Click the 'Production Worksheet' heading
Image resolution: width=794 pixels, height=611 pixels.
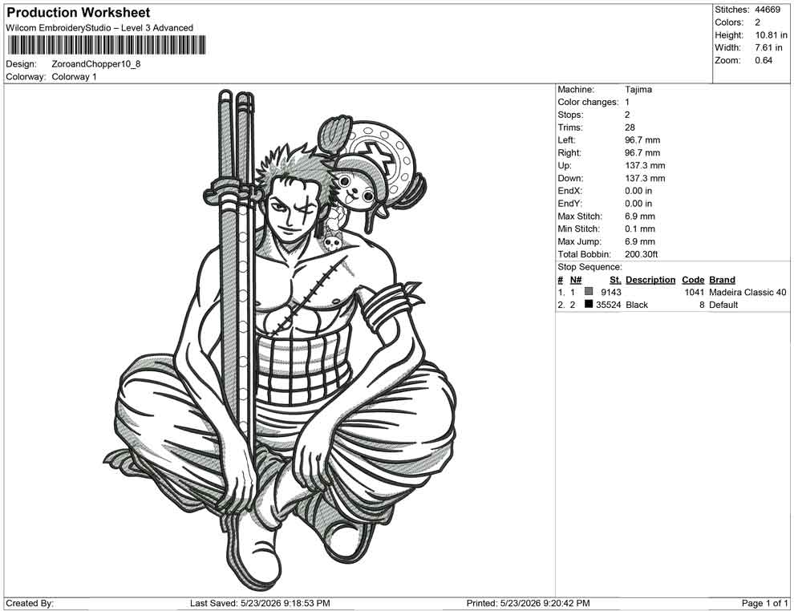click(x=79, y=13)
